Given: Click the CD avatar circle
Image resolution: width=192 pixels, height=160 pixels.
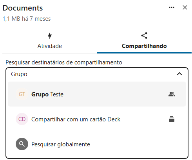Looking at the screenshot, I should [x=22, y=119].
